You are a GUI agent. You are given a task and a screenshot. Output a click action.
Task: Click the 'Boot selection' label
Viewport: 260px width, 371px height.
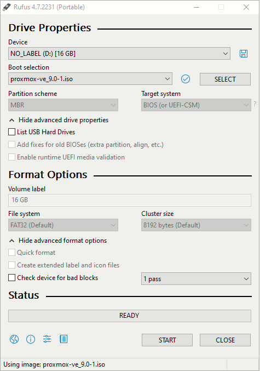29,67
